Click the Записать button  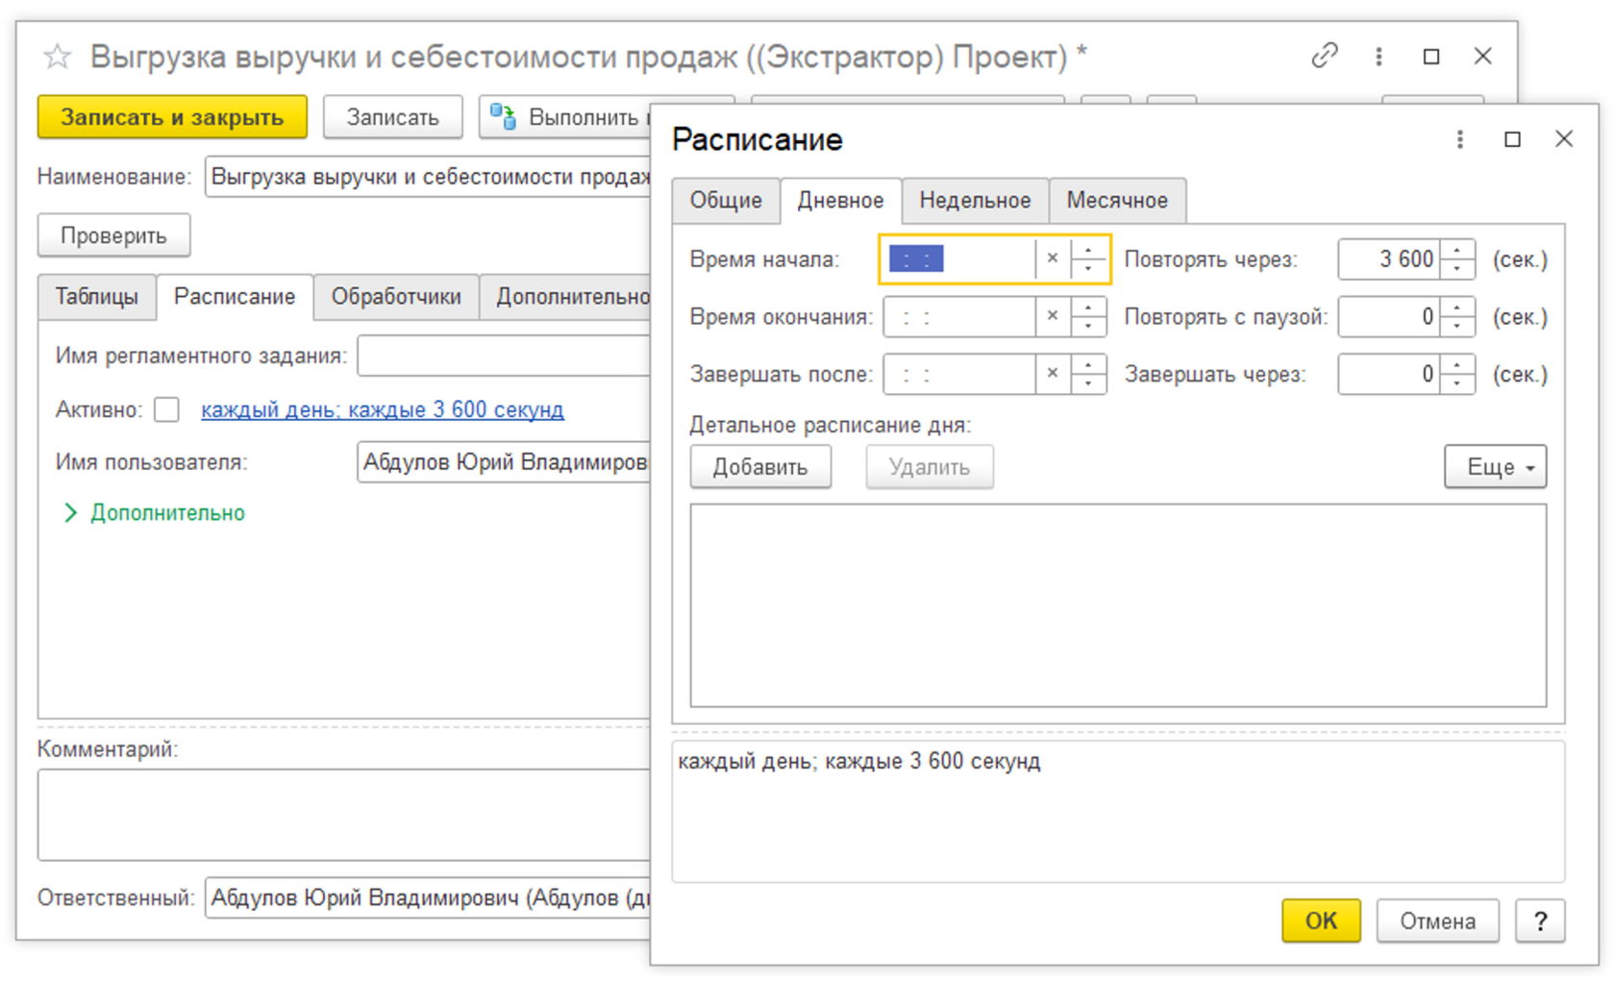tap(392, 117)
